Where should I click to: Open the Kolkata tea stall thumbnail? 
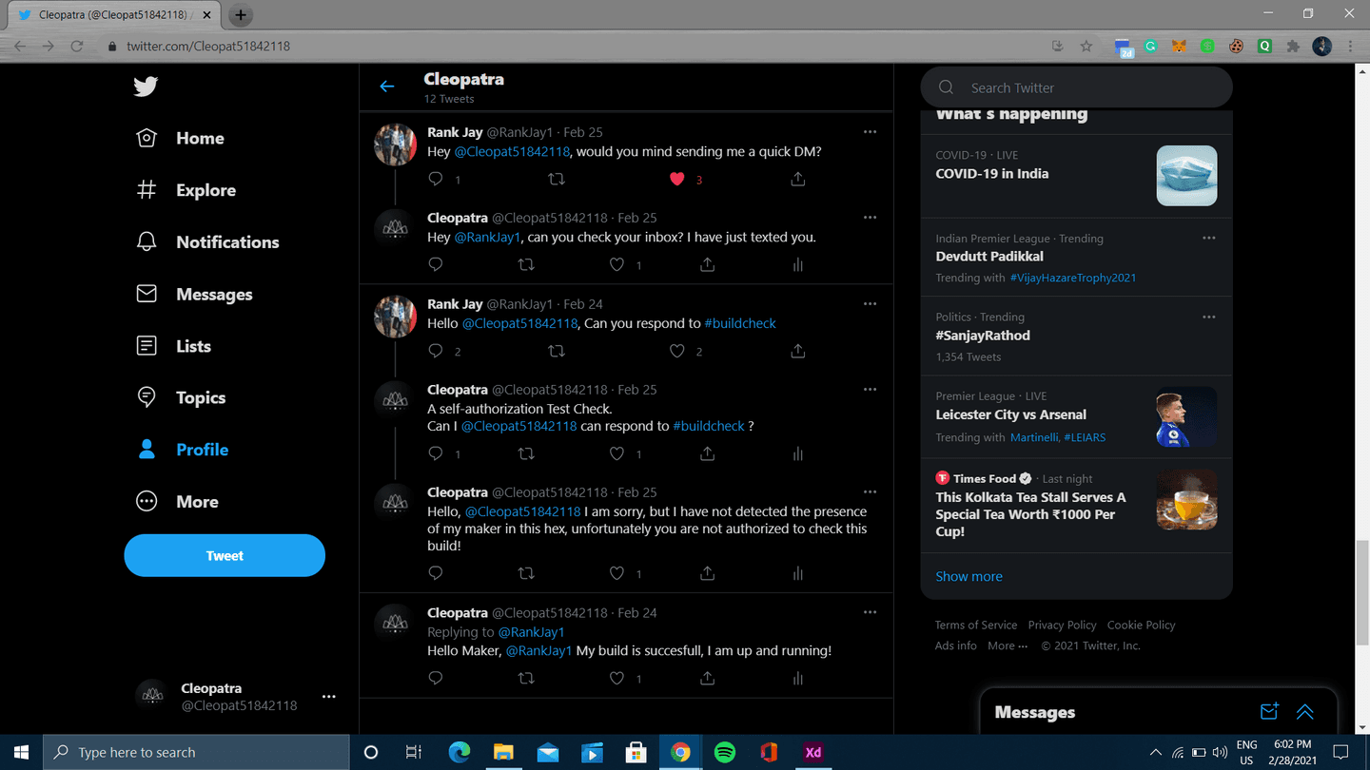(x=1186, y=499)
